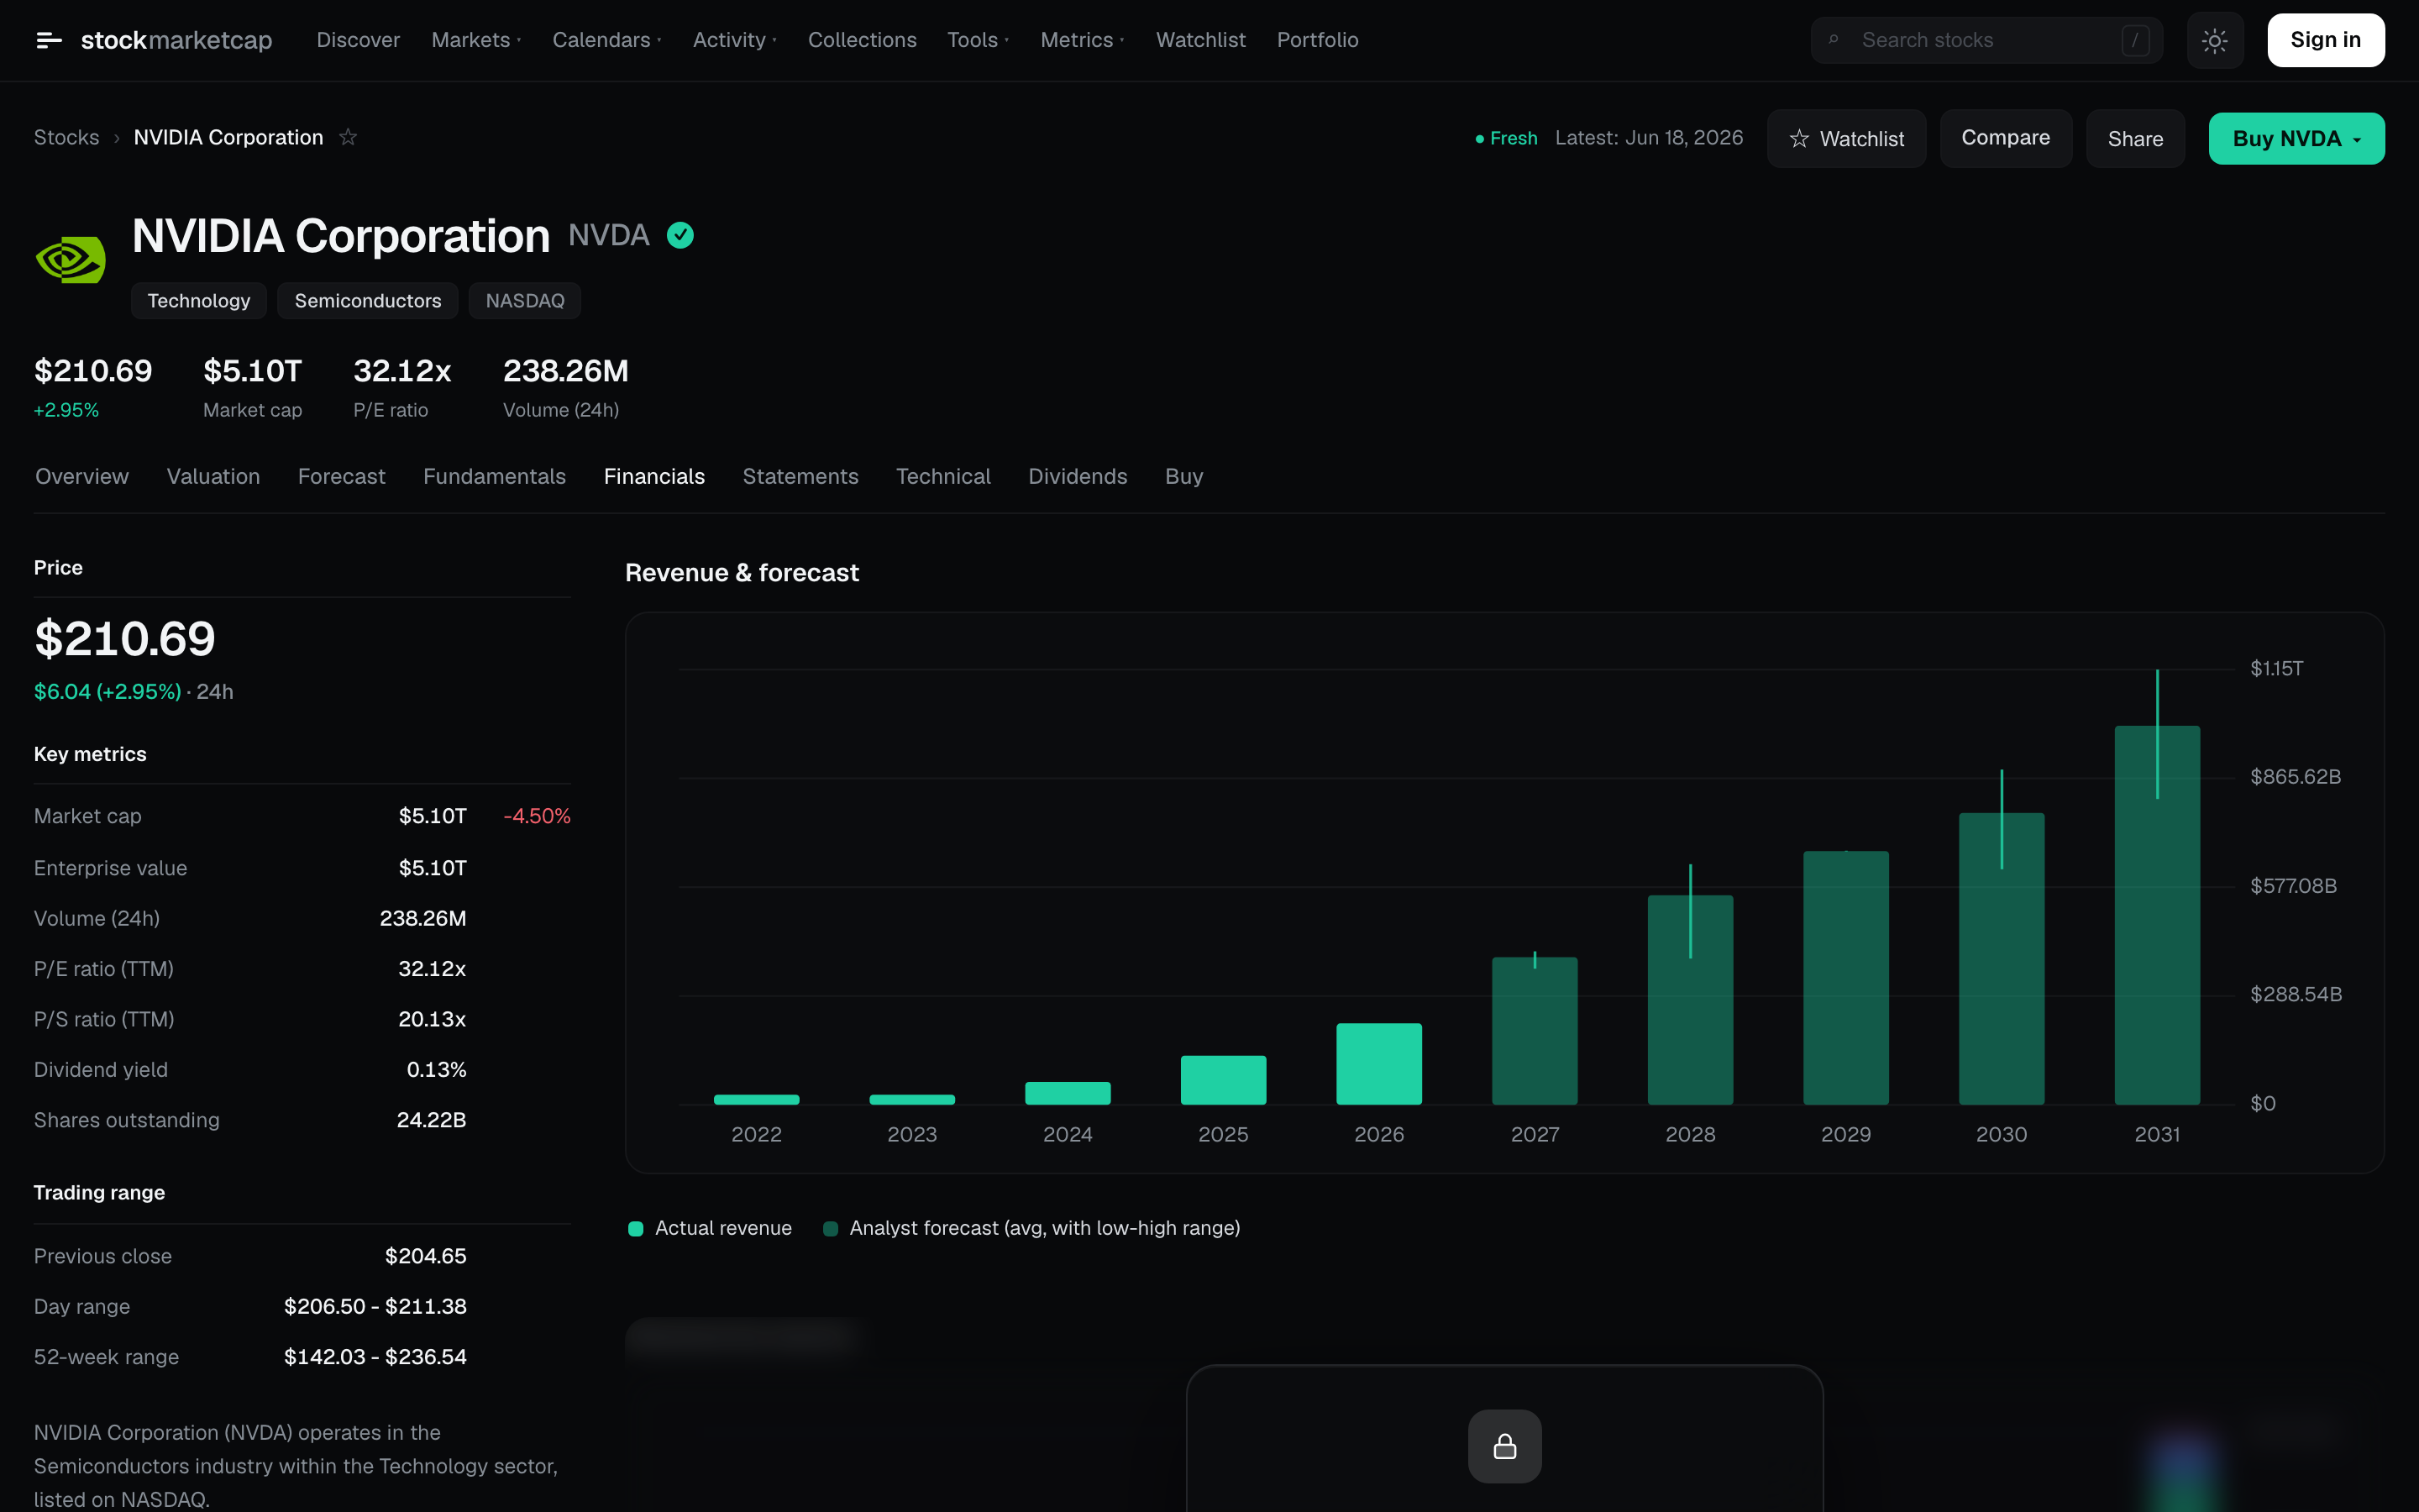Screen dimensions: 2419x1512
Task: Open the Buy NVDA dropdown
Action: click(2296, 138)
